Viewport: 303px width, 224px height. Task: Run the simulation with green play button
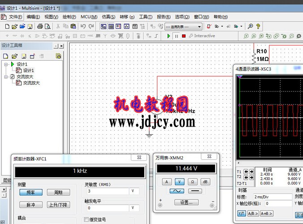coord(169,36)
